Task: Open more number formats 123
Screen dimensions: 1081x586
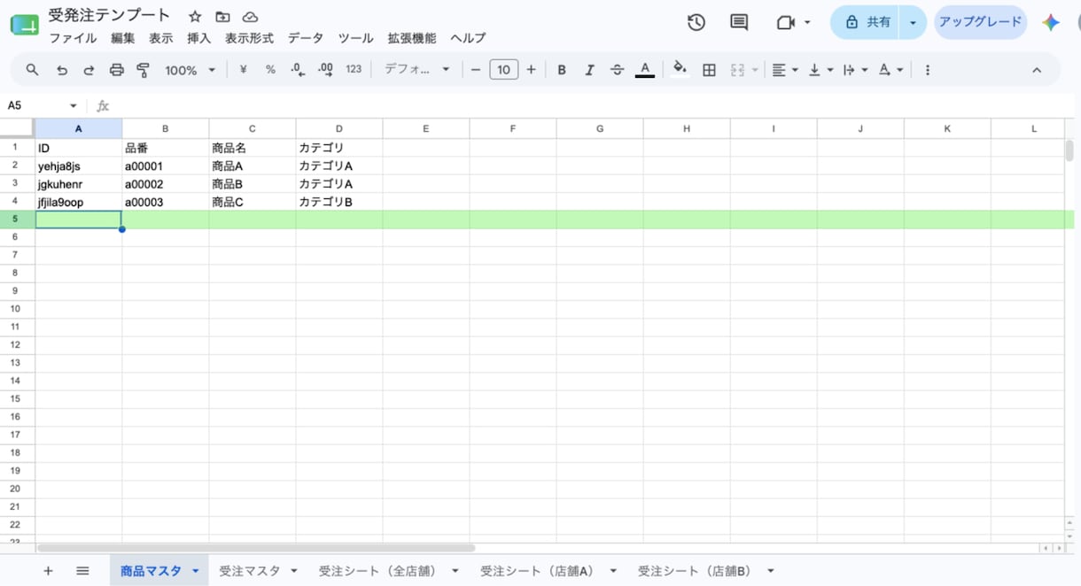Action: click(354, 70)
